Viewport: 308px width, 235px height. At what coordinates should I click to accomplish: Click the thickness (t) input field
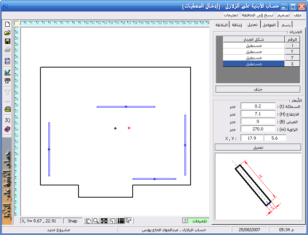click(x=258, y=106)
